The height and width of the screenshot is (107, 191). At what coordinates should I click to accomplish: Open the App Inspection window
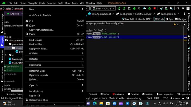165,94
